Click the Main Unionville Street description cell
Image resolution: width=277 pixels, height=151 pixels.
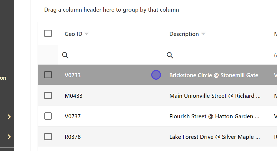215,96
